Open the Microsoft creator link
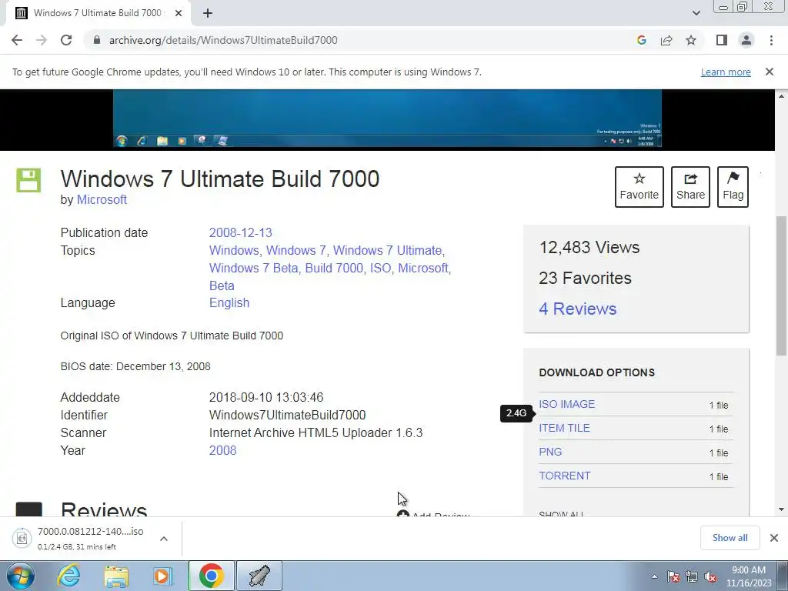Image resolution: width=788 pixels, height=591 pixels. 102,199
